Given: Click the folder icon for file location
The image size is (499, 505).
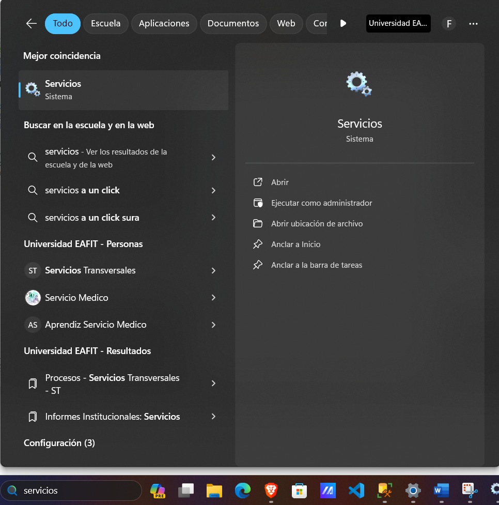Looking at the screenshot, I should (258, 223).
